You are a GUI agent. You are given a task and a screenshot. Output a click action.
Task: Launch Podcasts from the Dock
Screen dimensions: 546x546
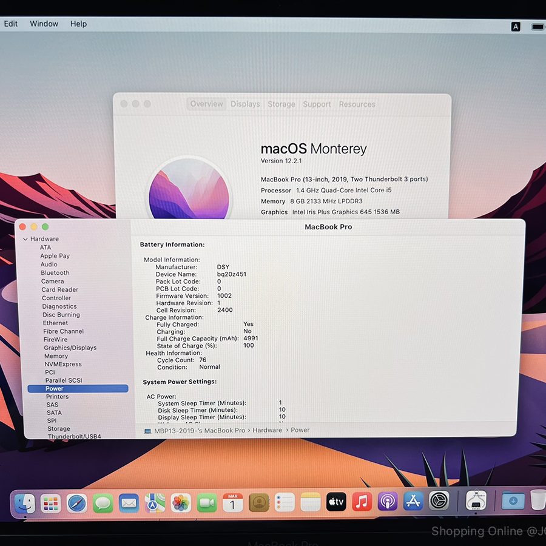coord(388,502)
